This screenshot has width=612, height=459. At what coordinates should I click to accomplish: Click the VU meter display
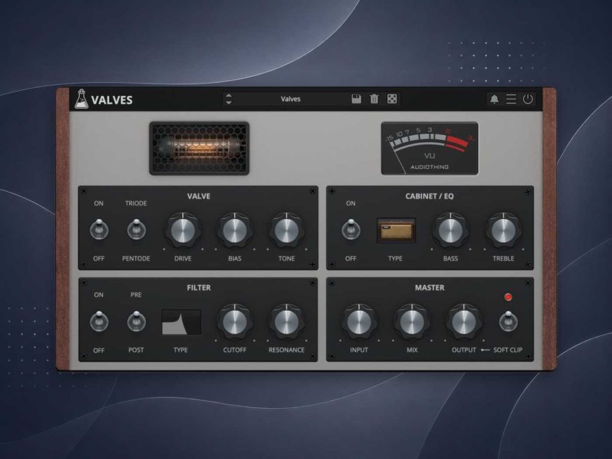click(x=430, y=148)
